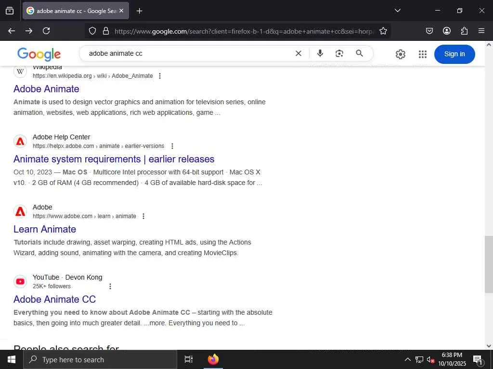Screen dimensions: 493x369
Task: Open the Learn Animate link
Action: click(45, 229)
